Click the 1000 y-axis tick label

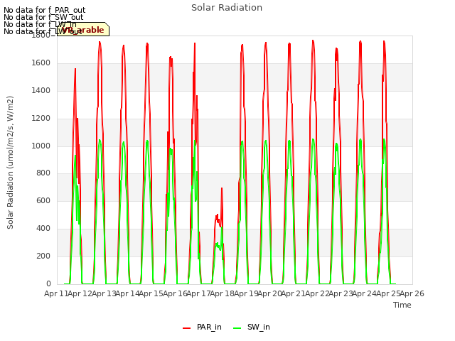[x=41, y=146]
